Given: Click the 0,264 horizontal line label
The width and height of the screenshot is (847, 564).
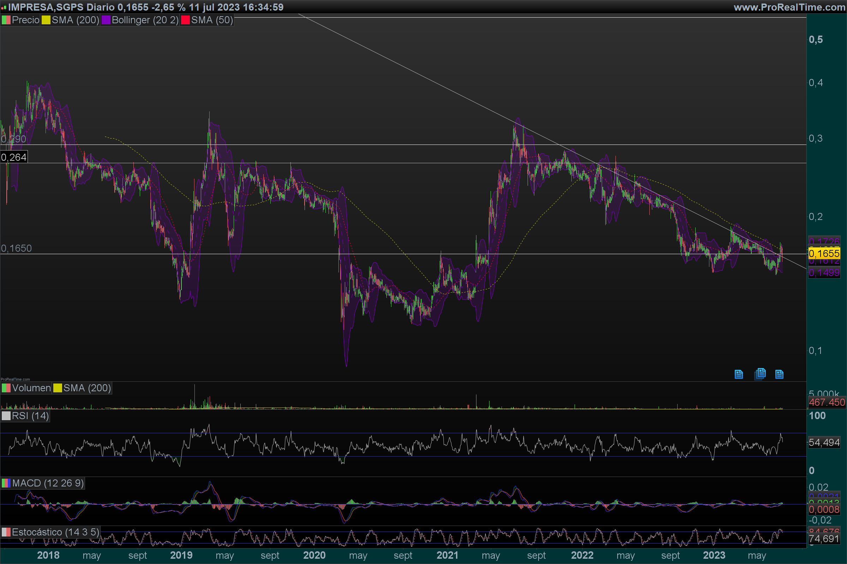Looking at the screenshot, I should click(x=14, y=157).
